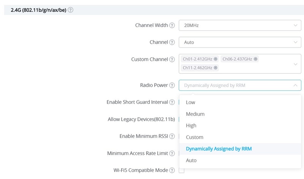The height and width of the screenshot is (179, 304).
Task: Remove Ch06-2.437GHz from custom channels
Action: tap(255, 59)
